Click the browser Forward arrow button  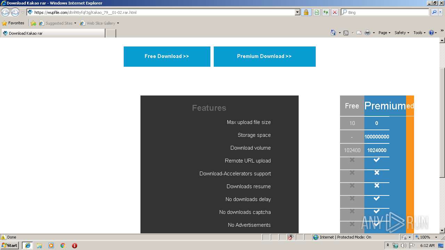point(15,12)
